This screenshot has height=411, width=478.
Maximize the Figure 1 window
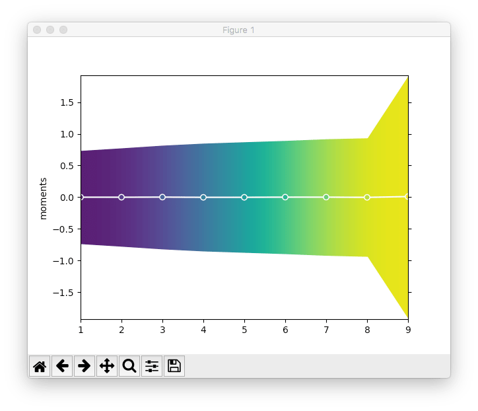click(x=63, y=30)
